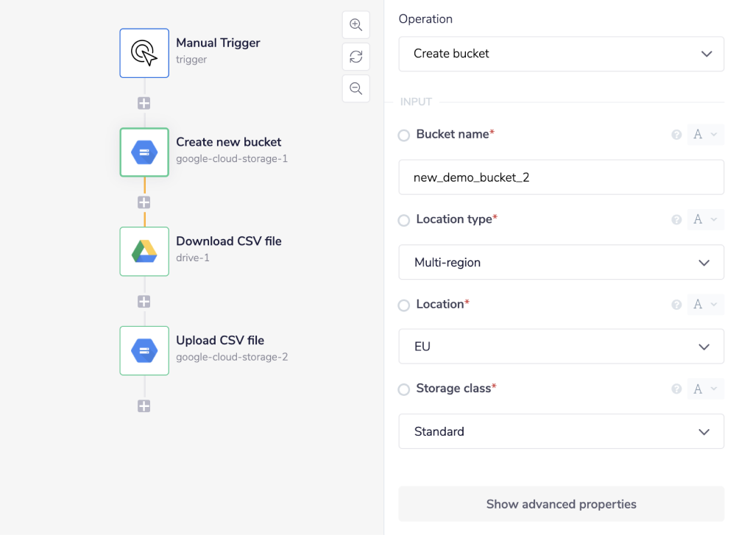Click the Manual Trigger node icon

point(144,53)
